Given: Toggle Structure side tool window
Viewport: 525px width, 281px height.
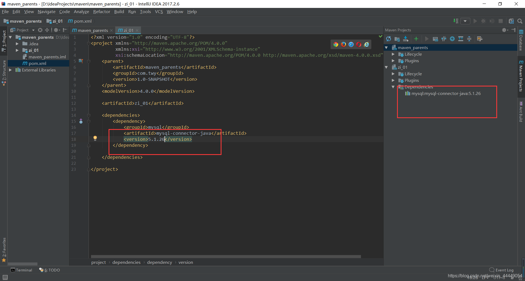Looking at the screenshot, I should (4, 73).
